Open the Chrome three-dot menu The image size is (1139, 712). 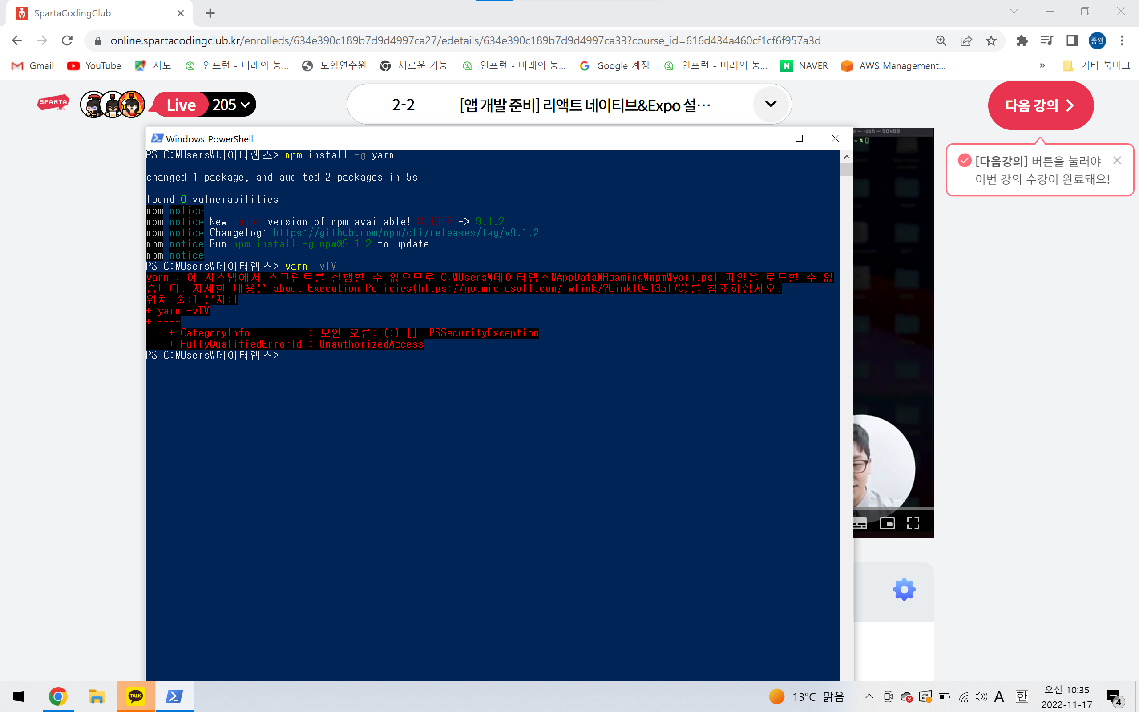pos(1122,41)
